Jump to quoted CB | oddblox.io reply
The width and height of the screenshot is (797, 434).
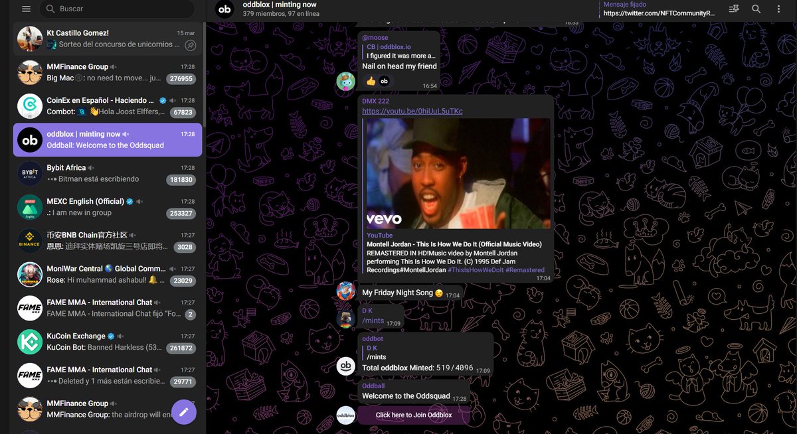tap(398, 51)
